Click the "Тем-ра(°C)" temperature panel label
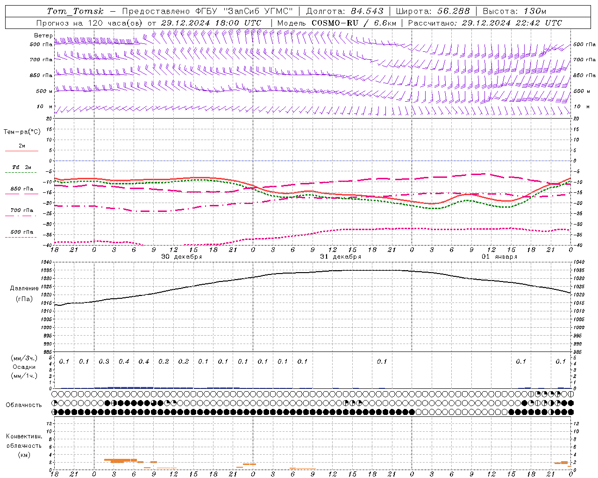The height and width of the screenshot is (478, 598). (x=22, y=132)
